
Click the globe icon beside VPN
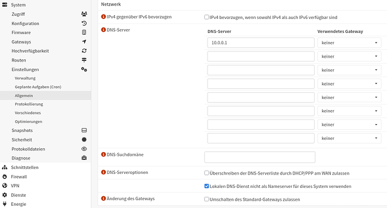tap(4, 186)
